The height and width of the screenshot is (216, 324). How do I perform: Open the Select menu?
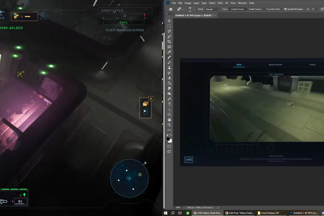[x=212, y=3]
